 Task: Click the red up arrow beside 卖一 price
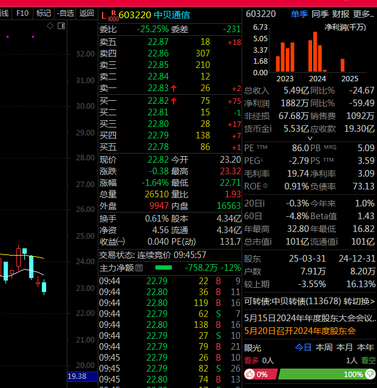click(174, 88)
